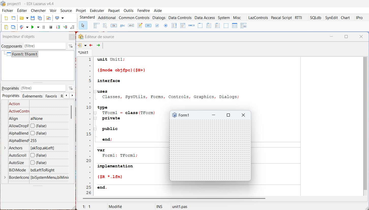Image resolution: width=369 pixels, height=210 pixels.
Task: Switch to the Événements tab
Action: (32, 96)
